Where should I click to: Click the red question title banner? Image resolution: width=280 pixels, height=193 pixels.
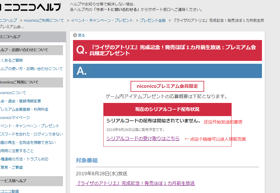[x=167, y=51]
